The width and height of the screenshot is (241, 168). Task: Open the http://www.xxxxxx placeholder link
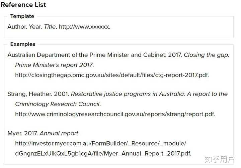coord(84,27)
